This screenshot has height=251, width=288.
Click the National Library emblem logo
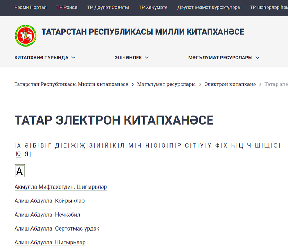(x=26, y=35)
